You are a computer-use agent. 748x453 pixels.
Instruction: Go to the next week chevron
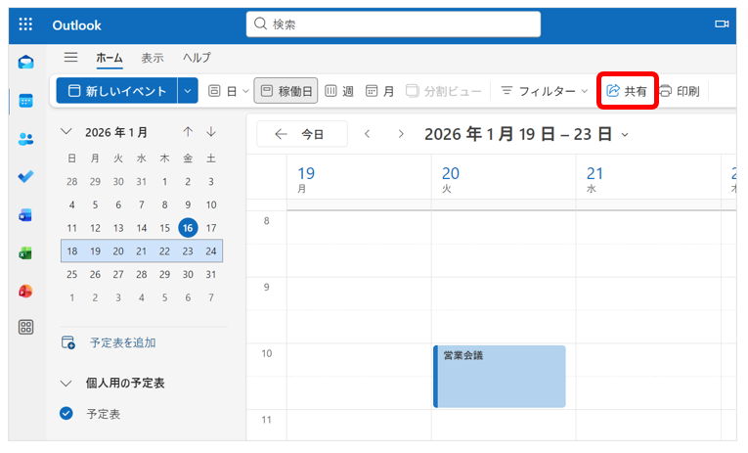pos(401,134)
